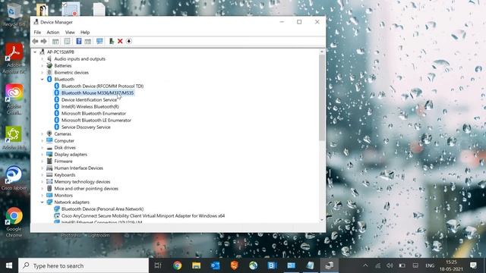Open Adobe Creative Cloud desktop shortcut

tap(14, 99)
